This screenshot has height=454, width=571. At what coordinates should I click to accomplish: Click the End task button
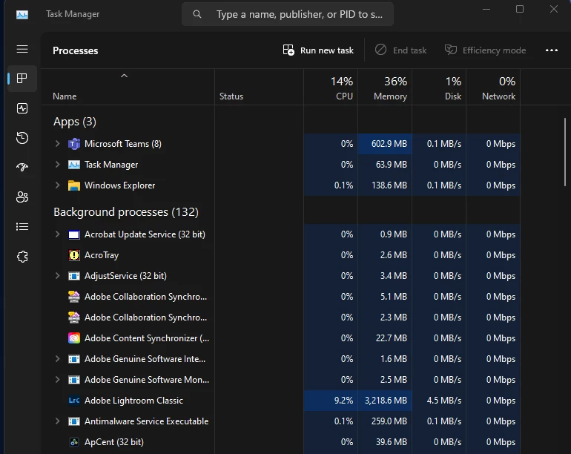(x=400, y=50)
